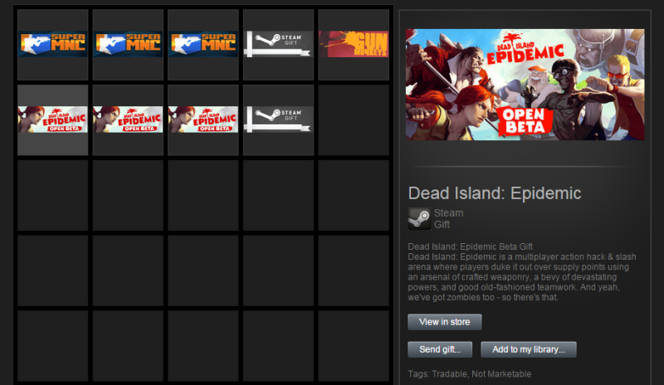Click the Epidemic Beta Gift description text

coord(470,246)
